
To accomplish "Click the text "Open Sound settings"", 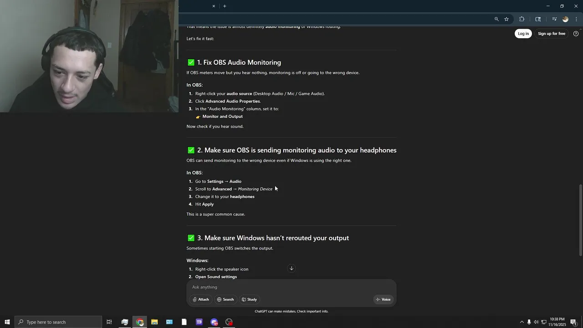I will [x=216, y=277].
